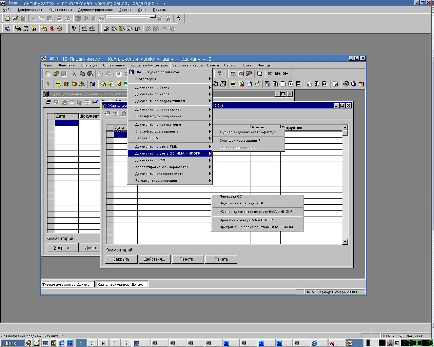
Task: Click the help question mark icon in 1C:Предприятие toolbar
Action: (219, 74)
